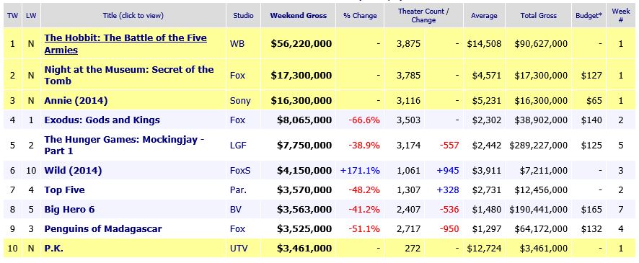Click the Annie (2014) title
This screenshot has width=639, height=263.
coord(76,101)
